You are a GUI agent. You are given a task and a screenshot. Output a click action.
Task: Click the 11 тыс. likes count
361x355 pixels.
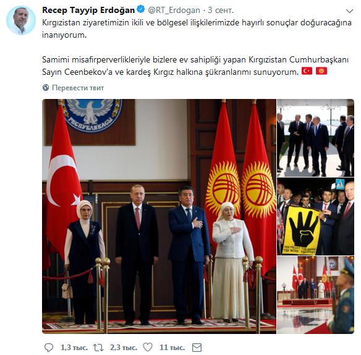coord(172,348)
